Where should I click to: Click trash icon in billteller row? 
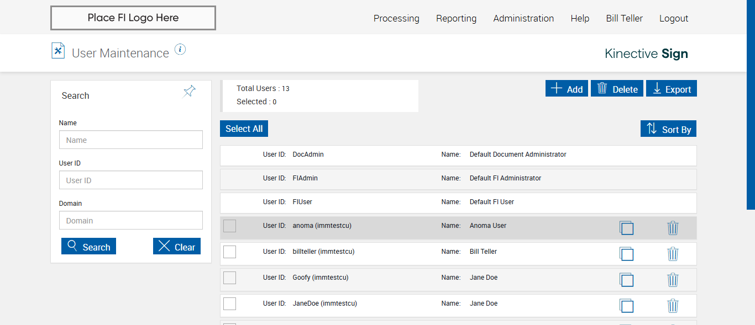tap(673, 254)
